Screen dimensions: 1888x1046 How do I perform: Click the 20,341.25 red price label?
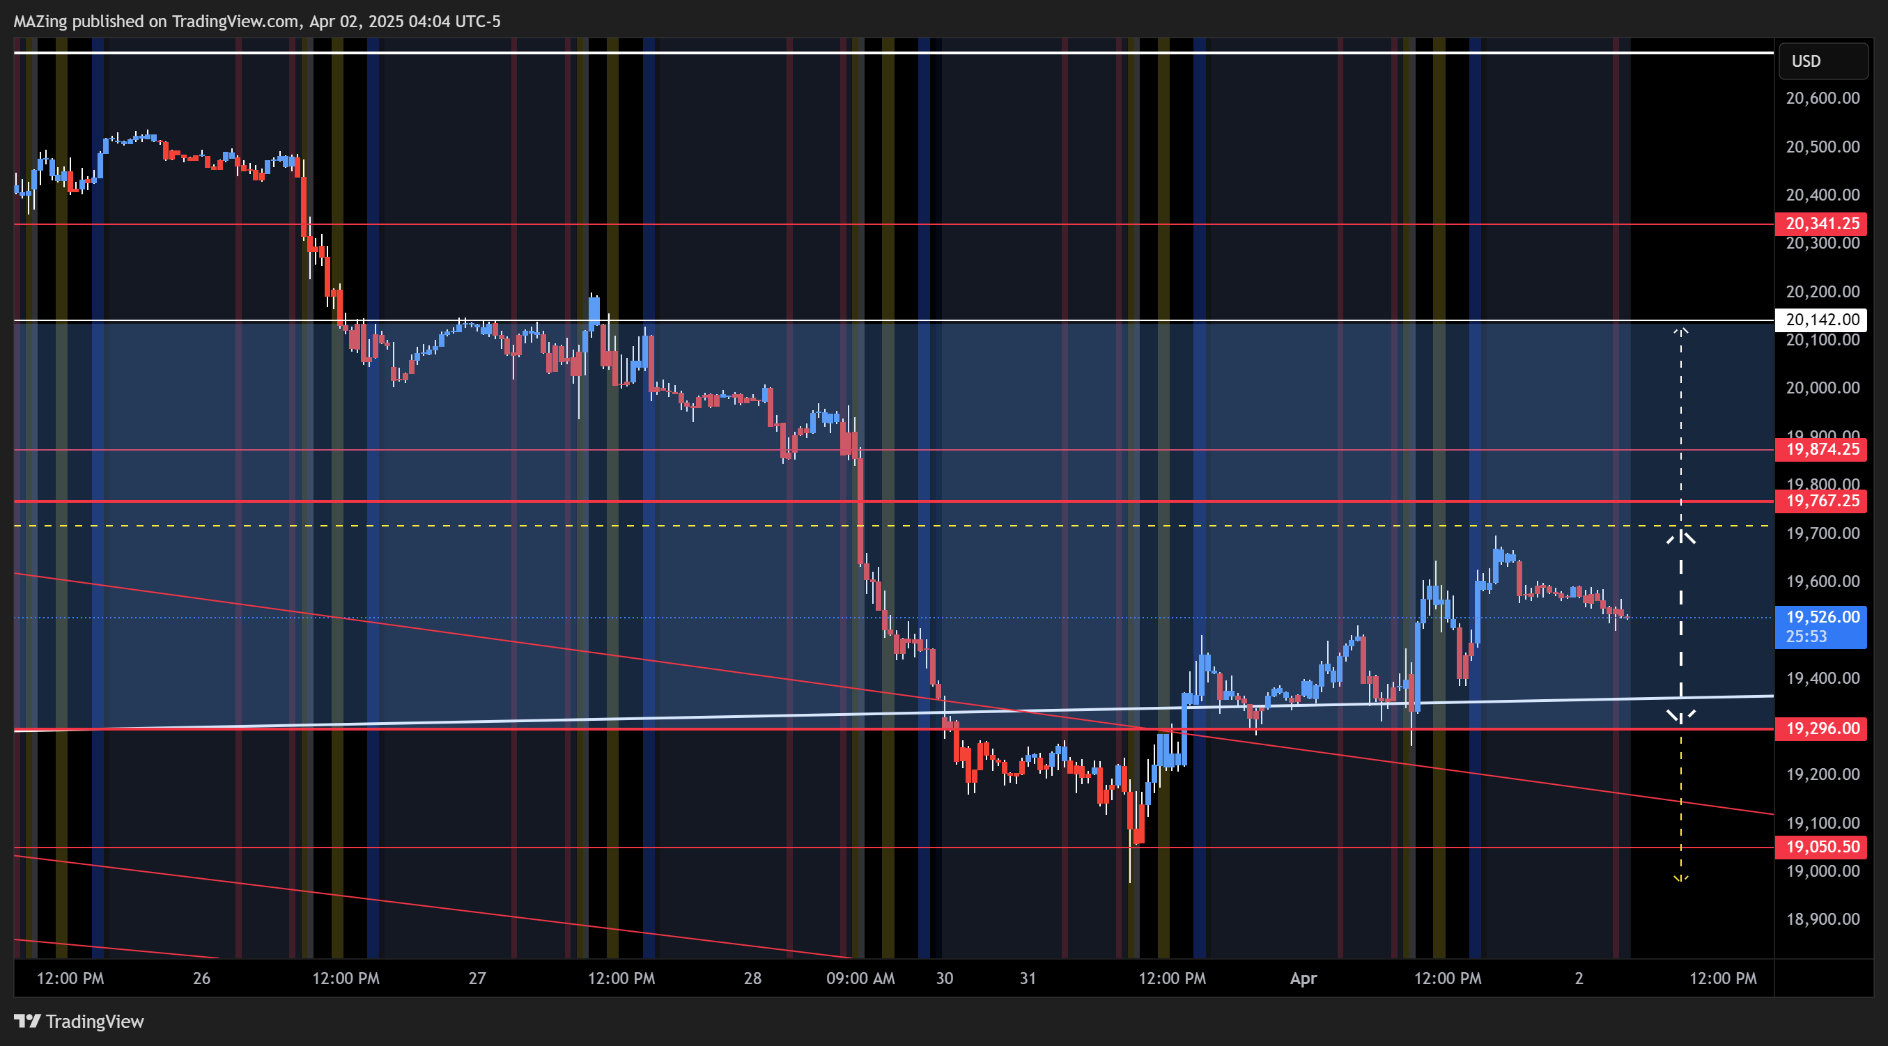point(1820,224)
